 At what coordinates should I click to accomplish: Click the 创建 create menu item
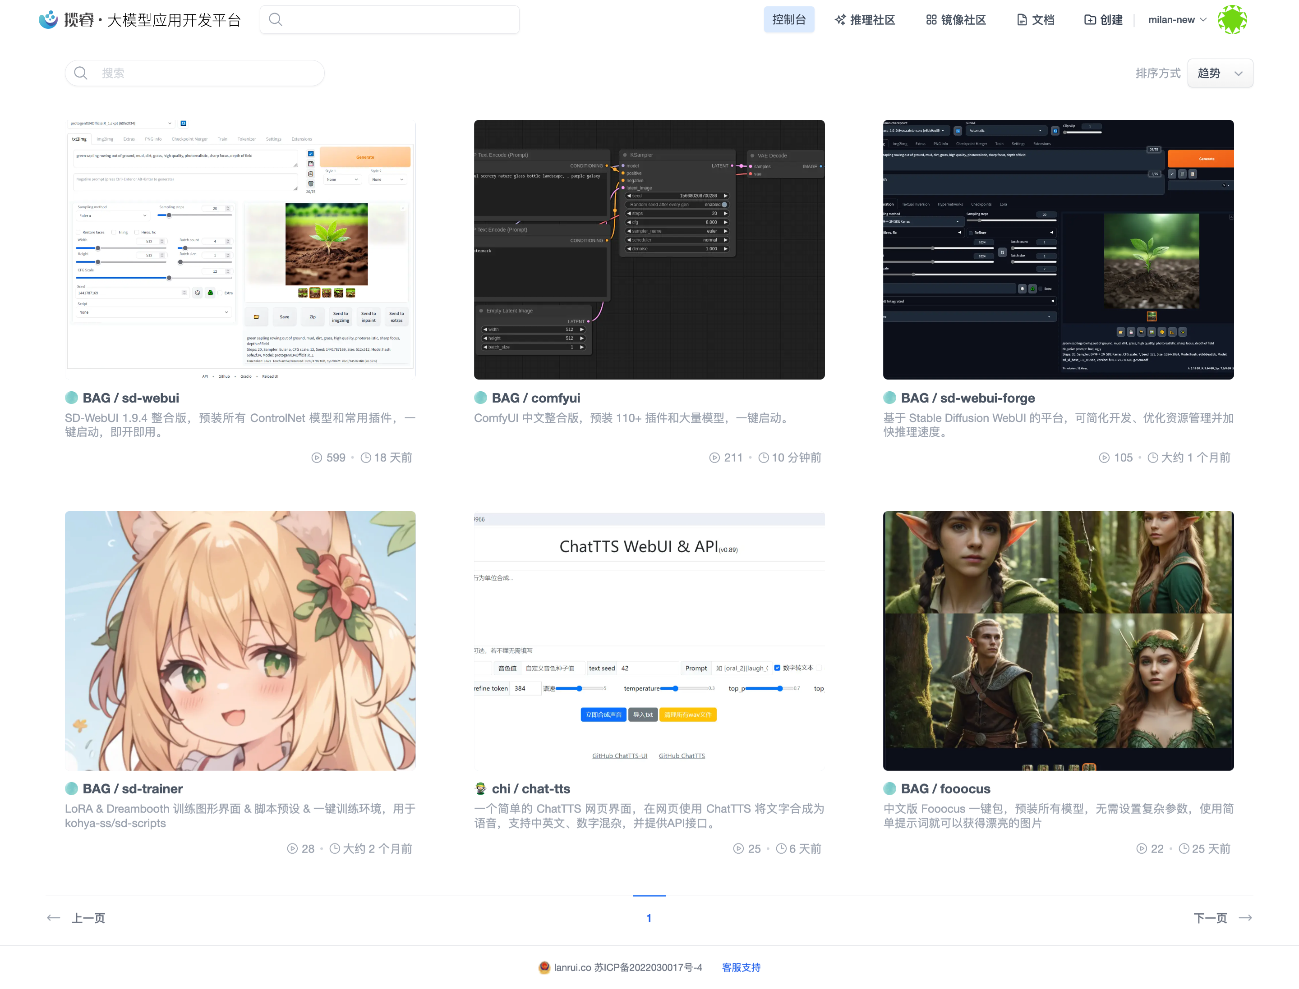pos(1103,19)
